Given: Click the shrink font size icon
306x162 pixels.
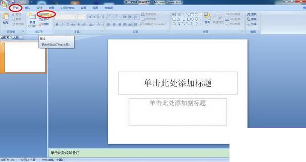Looking at the screenshot, I should point(95,17).
